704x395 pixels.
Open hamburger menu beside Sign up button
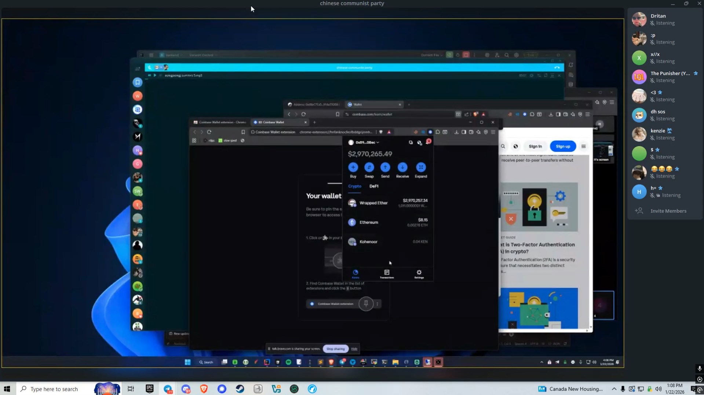point(583,146)
